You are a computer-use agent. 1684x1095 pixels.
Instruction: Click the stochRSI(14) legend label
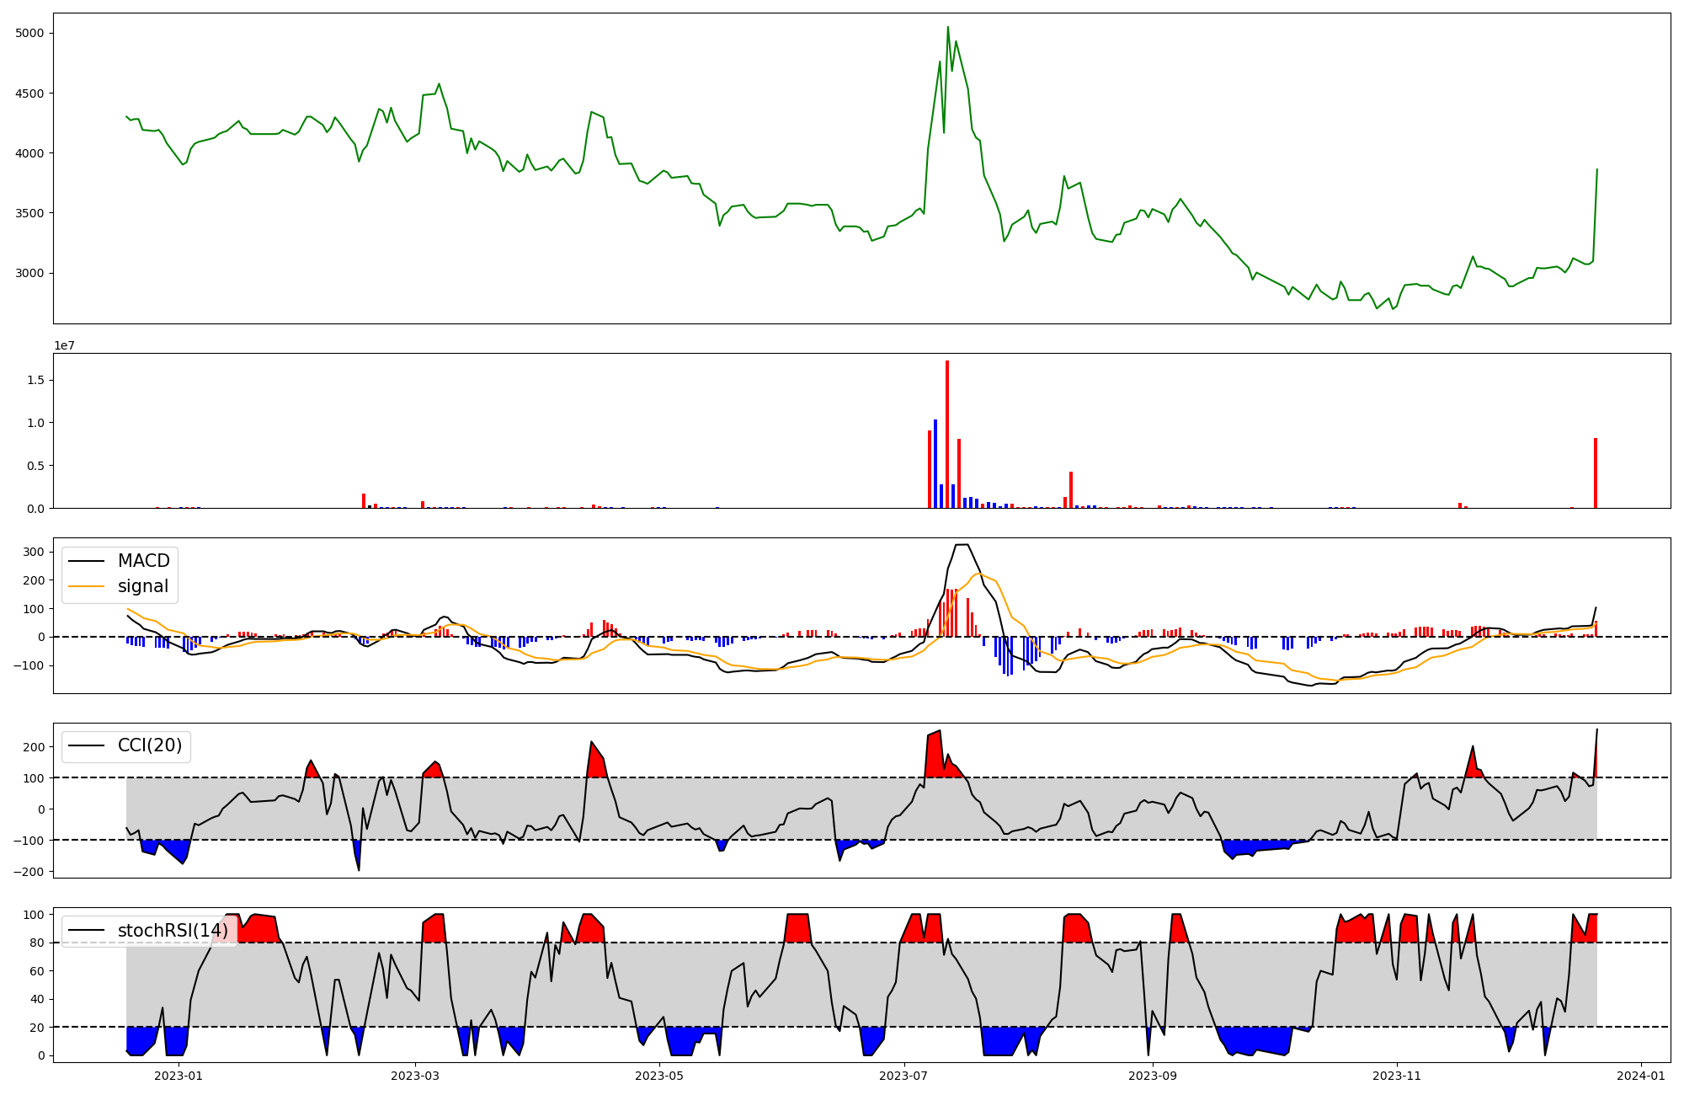point(173,931)
